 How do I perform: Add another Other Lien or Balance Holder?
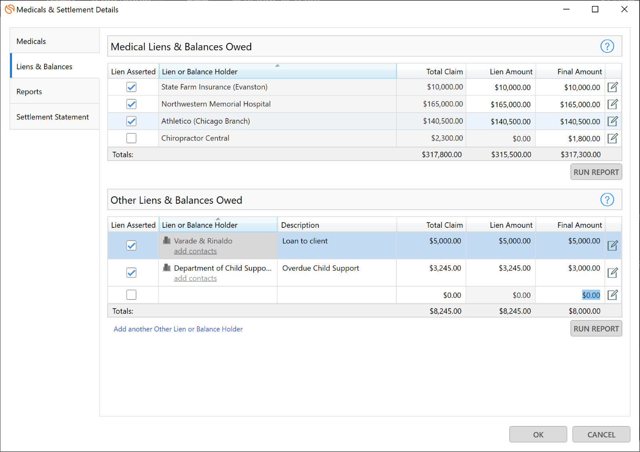pyautogui.click(x=178, y=329)
